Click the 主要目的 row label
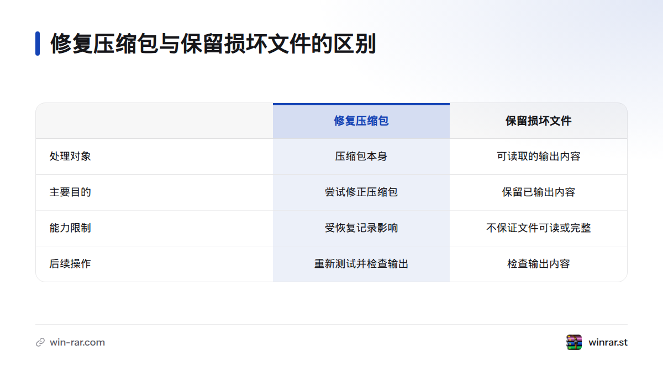The width and height of the screenshot is (663, 372). coord(70,192)
